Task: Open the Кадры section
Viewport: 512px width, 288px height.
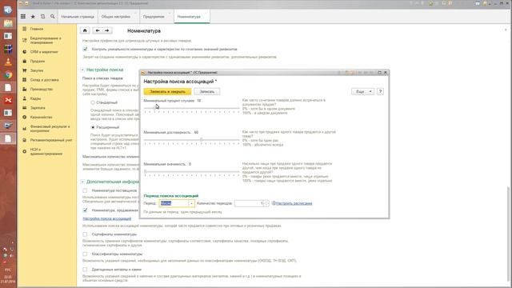Action: pos(35,98)
